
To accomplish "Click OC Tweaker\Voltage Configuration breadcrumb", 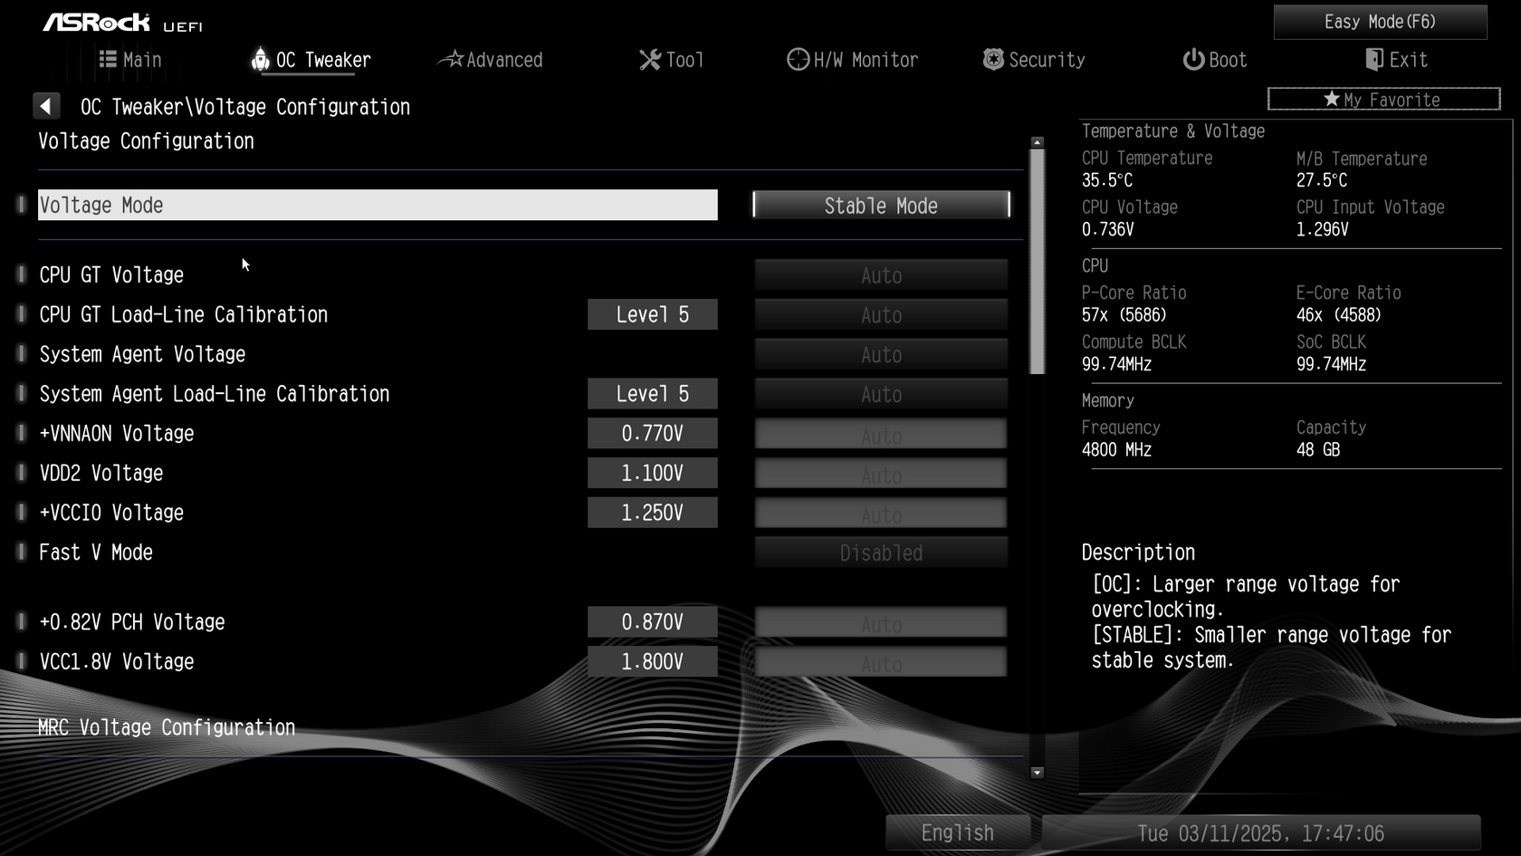I will point(245,107).
